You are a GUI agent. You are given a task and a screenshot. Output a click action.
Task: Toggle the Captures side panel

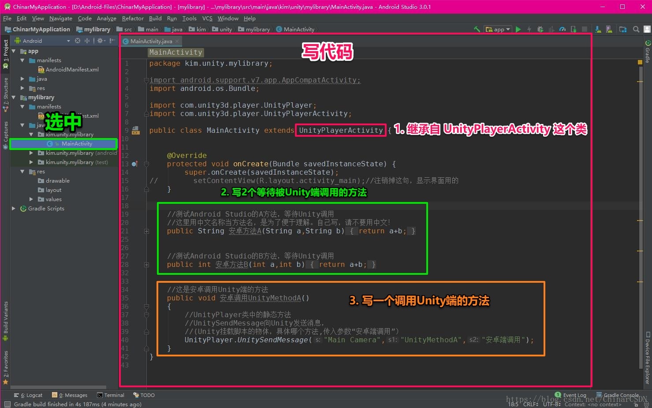click(x=5, y=135)
